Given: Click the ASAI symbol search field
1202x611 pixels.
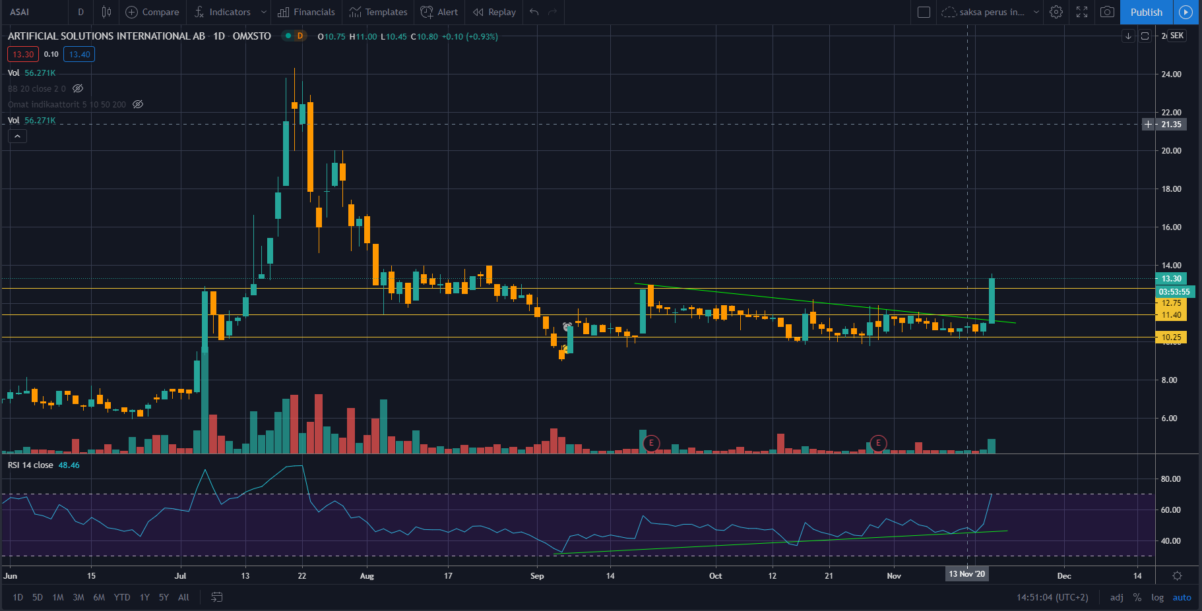Looking at the screenshot, I should coord(33,12).
